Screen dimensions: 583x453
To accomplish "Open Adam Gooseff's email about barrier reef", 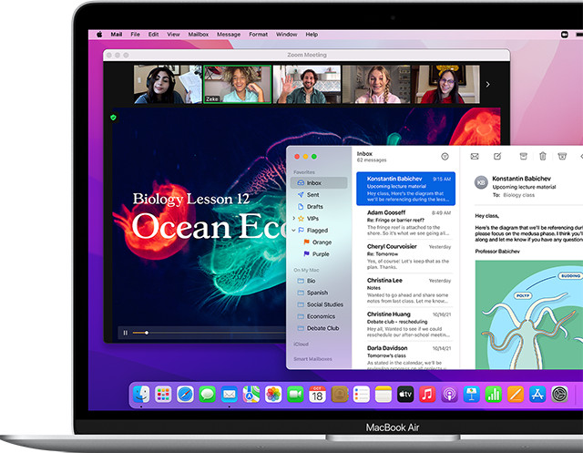I will (x=406, y=222).
